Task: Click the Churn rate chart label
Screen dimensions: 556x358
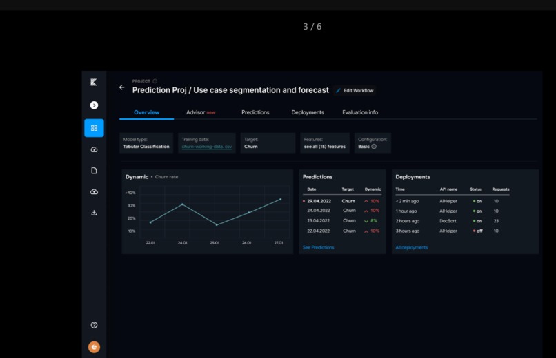Action: pyautogui.click(x=166, y=177)
